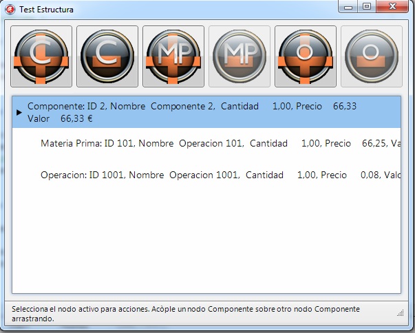Click the red app icon in title bar
The image size is (415, 333).
coord(10,10)
